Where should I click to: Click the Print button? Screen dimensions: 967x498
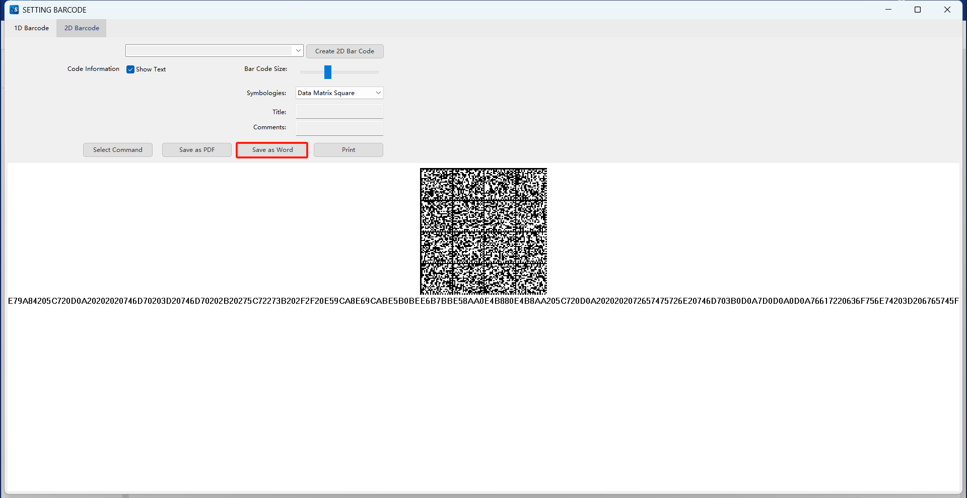point(349,150)
